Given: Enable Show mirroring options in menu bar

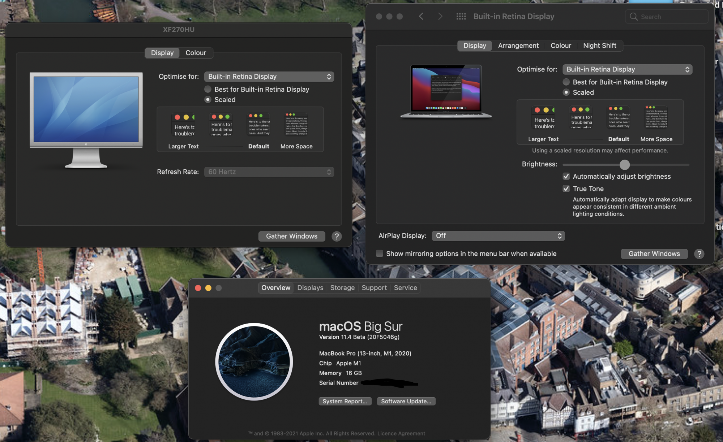Looking at the screenshot, I should [380, 253].
